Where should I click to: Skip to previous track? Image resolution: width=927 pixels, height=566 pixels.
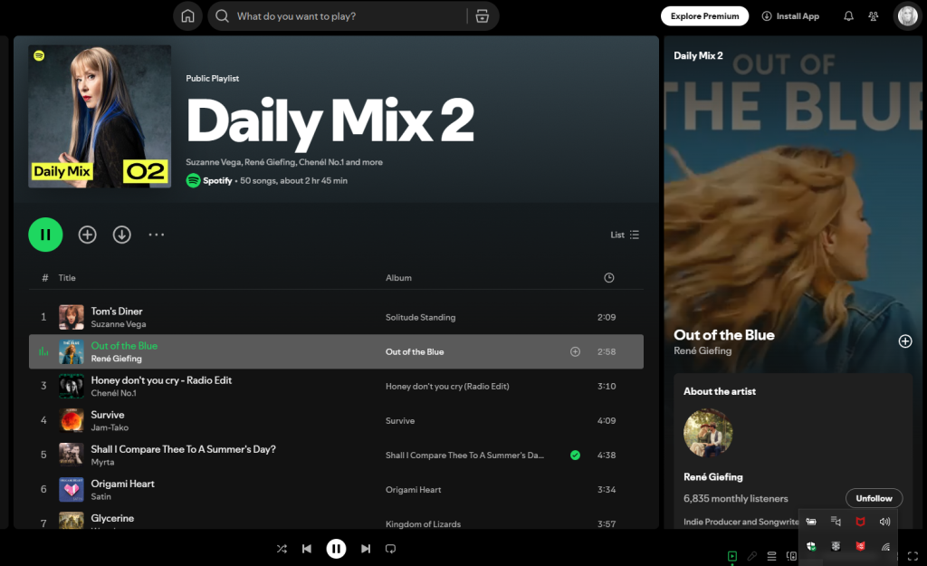307,549
